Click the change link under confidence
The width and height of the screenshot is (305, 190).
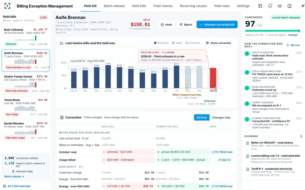click(x=293, y=35)
